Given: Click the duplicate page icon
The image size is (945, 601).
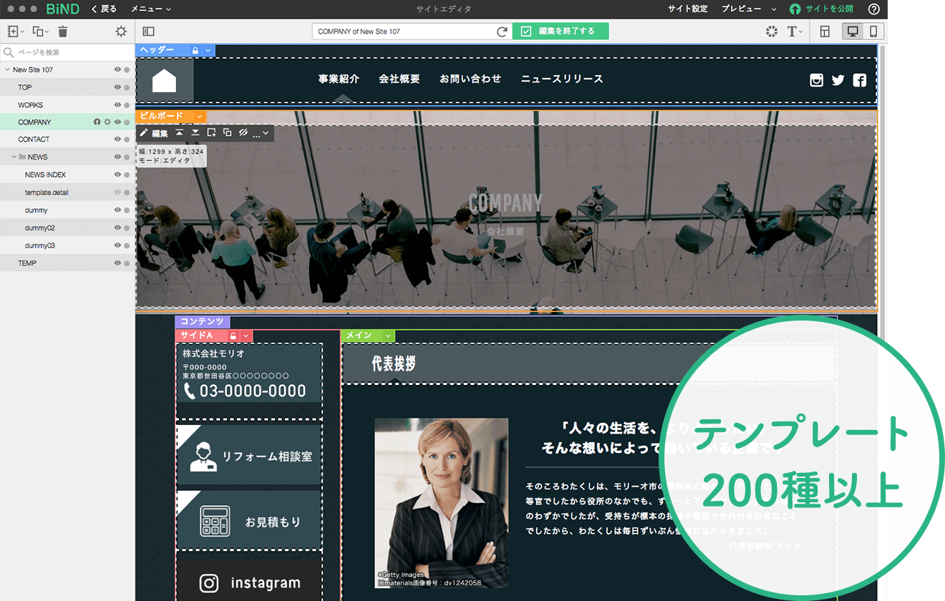Looking at the screenshot, I should coord(38,31).
